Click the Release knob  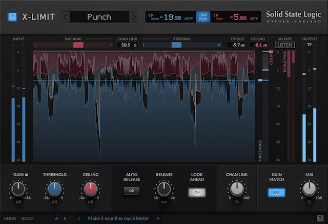[x=164, y=189]
